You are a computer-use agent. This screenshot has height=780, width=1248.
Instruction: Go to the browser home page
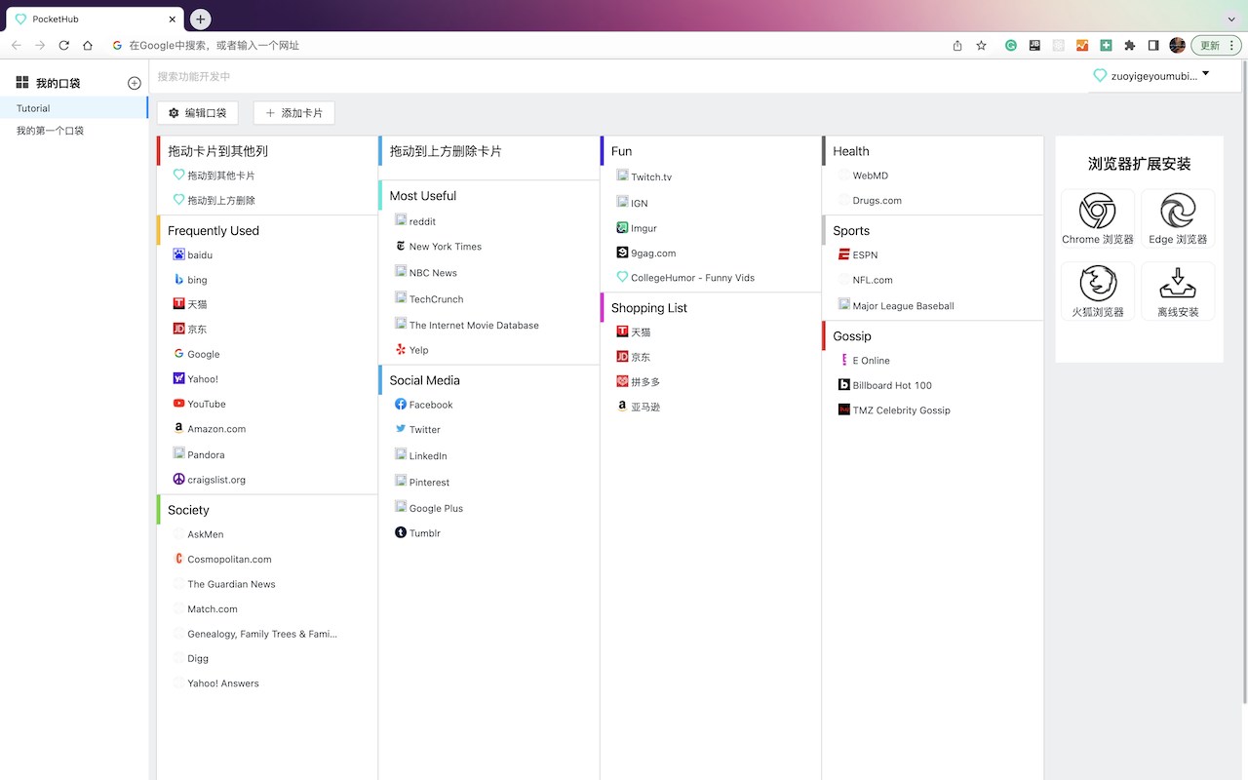coord(88,45)
